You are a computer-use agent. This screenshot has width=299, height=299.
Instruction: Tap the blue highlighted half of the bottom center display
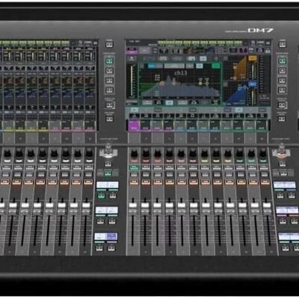tap(112, 236)
